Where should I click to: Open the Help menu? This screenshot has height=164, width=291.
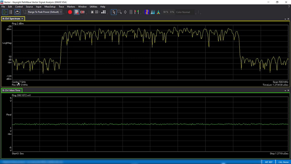click(103, 7)
